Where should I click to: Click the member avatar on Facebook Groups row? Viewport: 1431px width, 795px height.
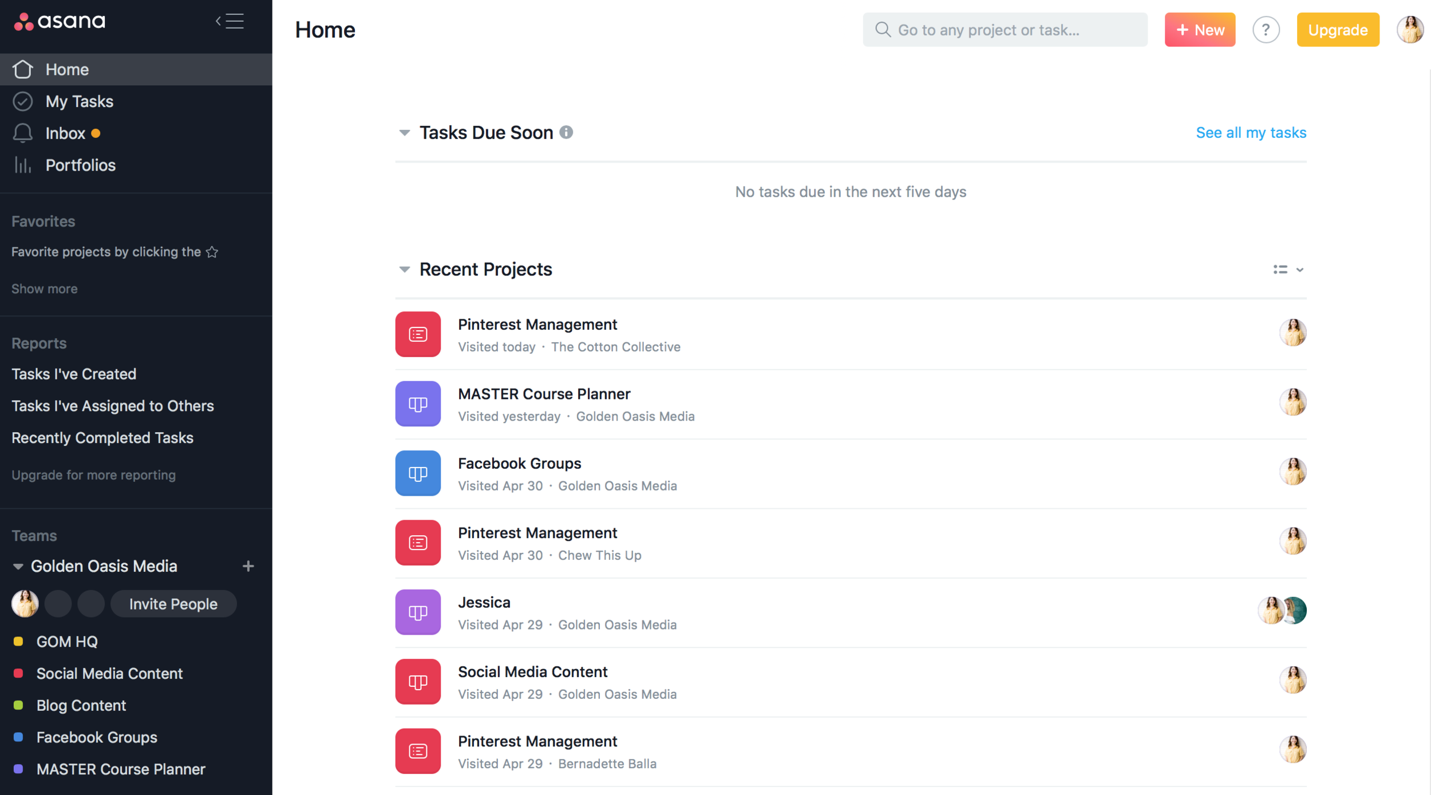coord(1292,472)
